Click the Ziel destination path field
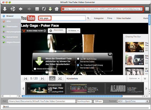 point(42,101)
